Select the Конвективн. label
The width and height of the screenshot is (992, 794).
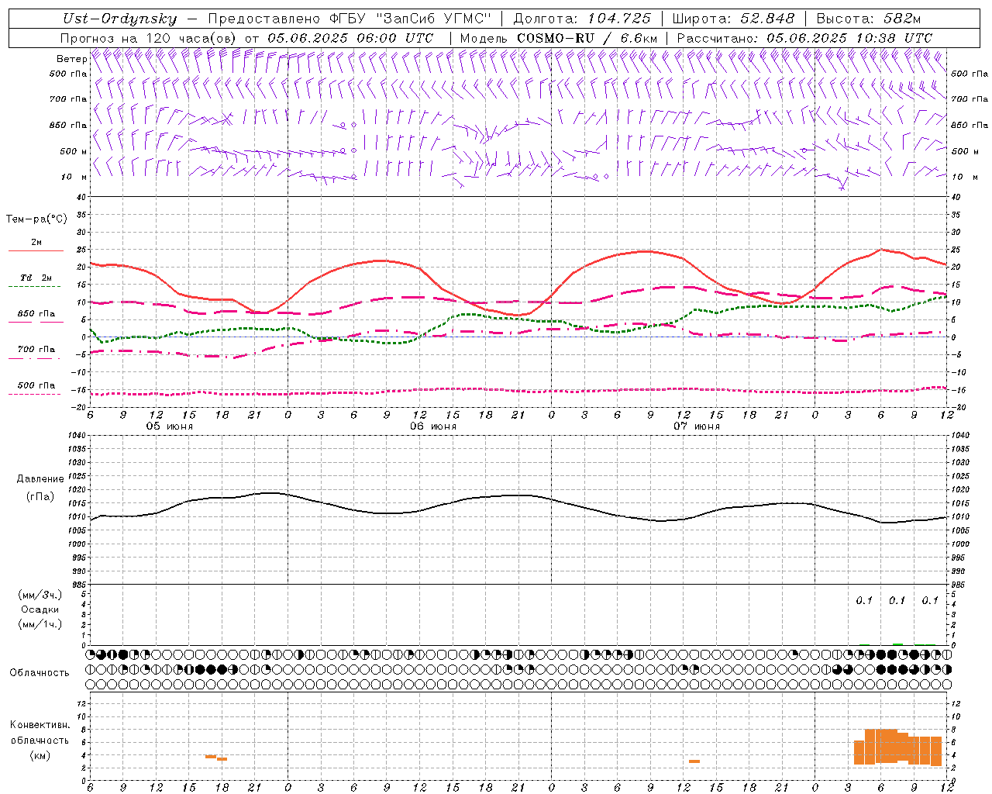(x=40, y=725)
